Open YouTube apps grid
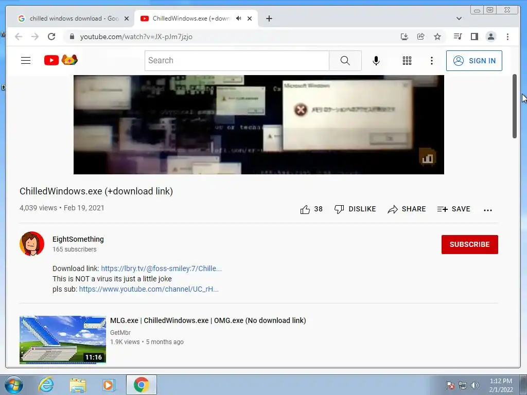This screenshot has height=395, width=527. [x=407, y=61]
